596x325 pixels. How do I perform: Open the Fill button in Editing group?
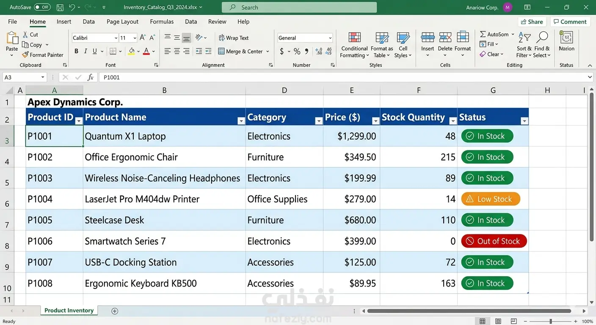coord(489,44)
